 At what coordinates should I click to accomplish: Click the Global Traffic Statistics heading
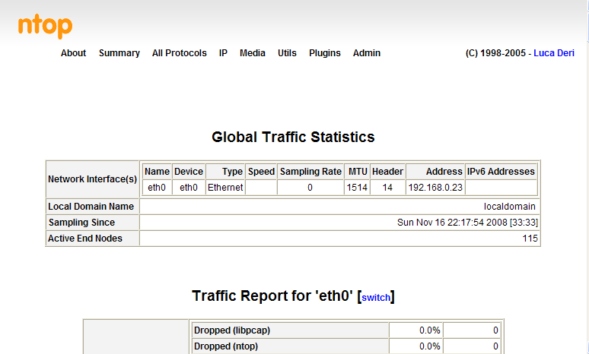point(293,137)
